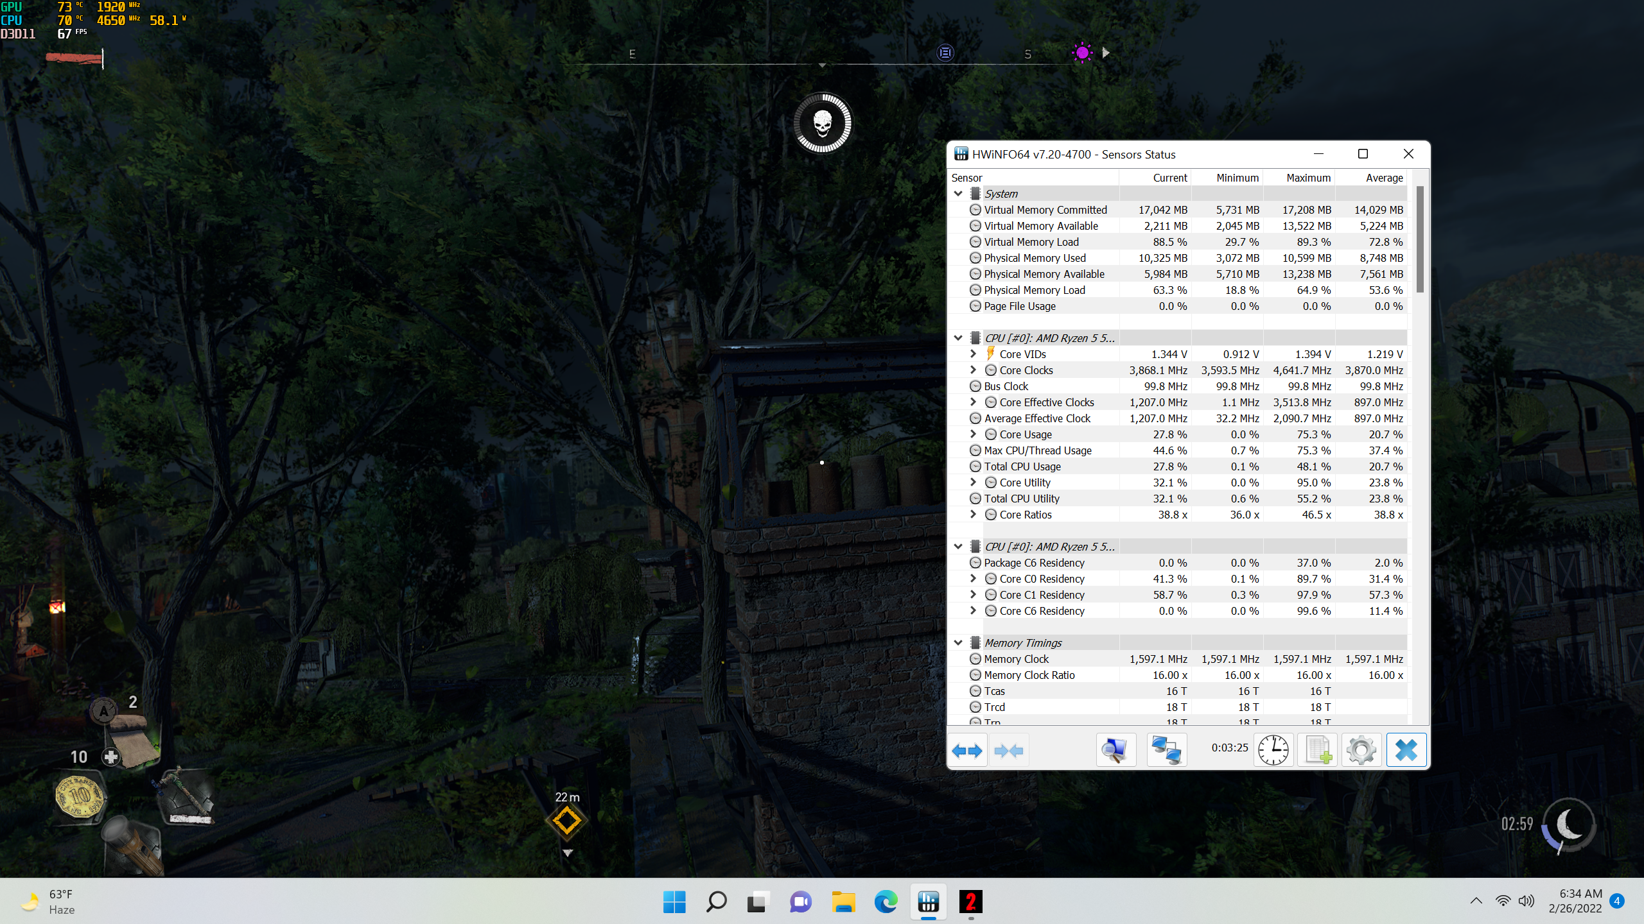Viewport: 1644px width, 924px height.
Task: Click the sensor icon beside Page File Usage
Action: [975, 306]
